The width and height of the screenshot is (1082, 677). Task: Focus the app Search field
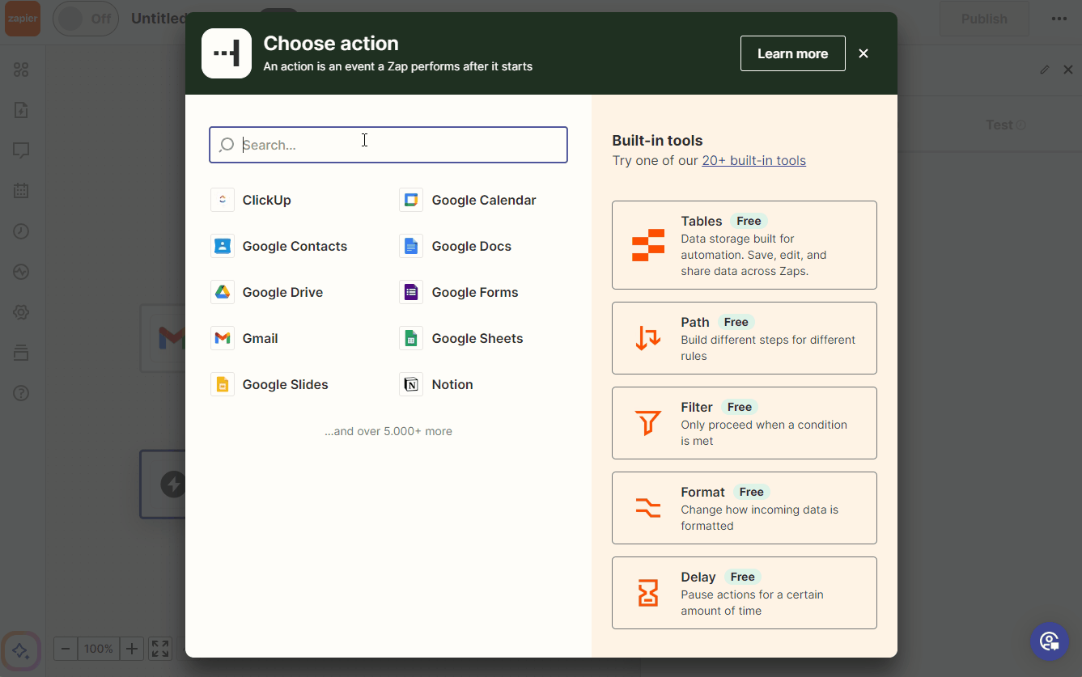[x=388, y=145]
